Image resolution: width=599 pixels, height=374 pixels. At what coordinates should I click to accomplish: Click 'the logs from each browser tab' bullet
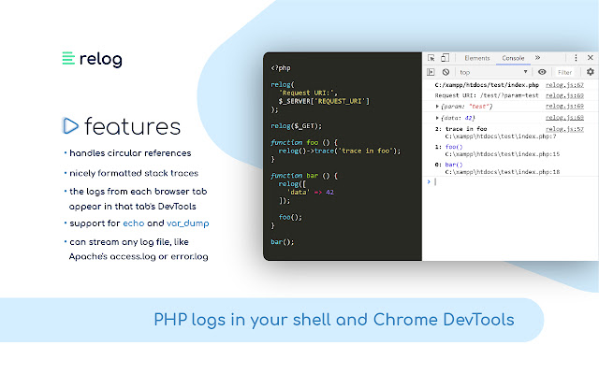(138, 192)
